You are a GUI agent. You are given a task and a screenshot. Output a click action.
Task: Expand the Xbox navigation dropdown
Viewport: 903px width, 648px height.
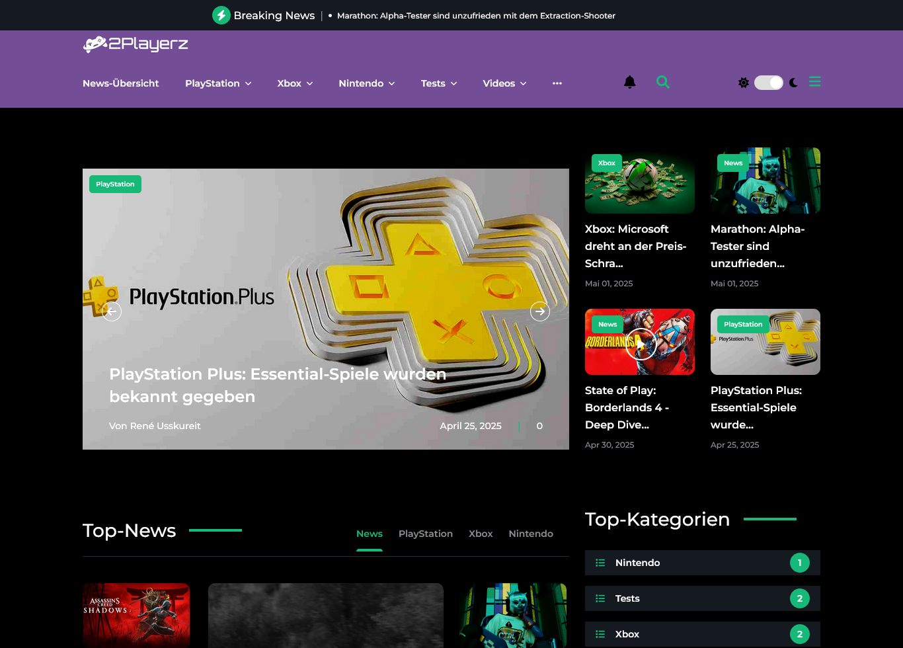click(x=295, y=83)
